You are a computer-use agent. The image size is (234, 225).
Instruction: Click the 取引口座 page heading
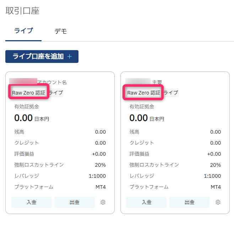22,11
